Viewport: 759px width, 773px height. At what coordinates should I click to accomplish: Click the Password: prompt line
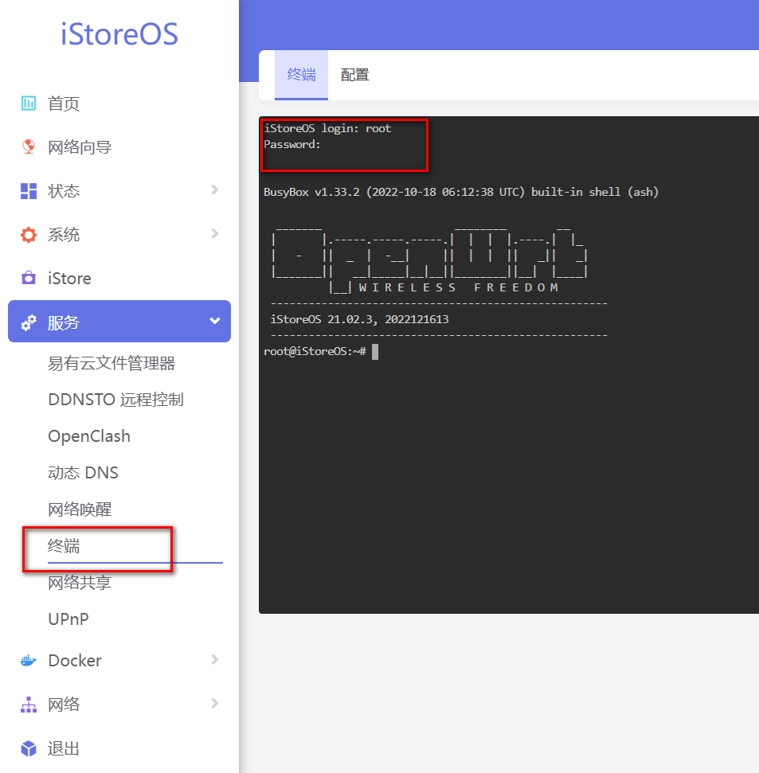[292, 144]
